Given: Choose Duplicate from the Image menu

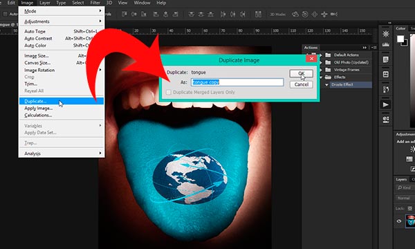Looking at the screenshot, I should pyautogui.click(x=62, y=101).
